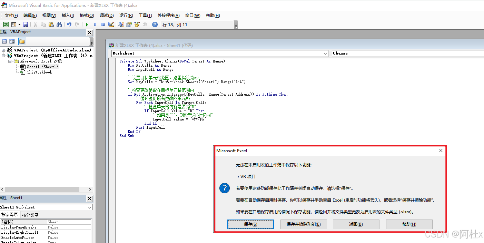Click the Save (floppy disk) toolbar icon
The image size is (484, 243).
coord(26,25)
